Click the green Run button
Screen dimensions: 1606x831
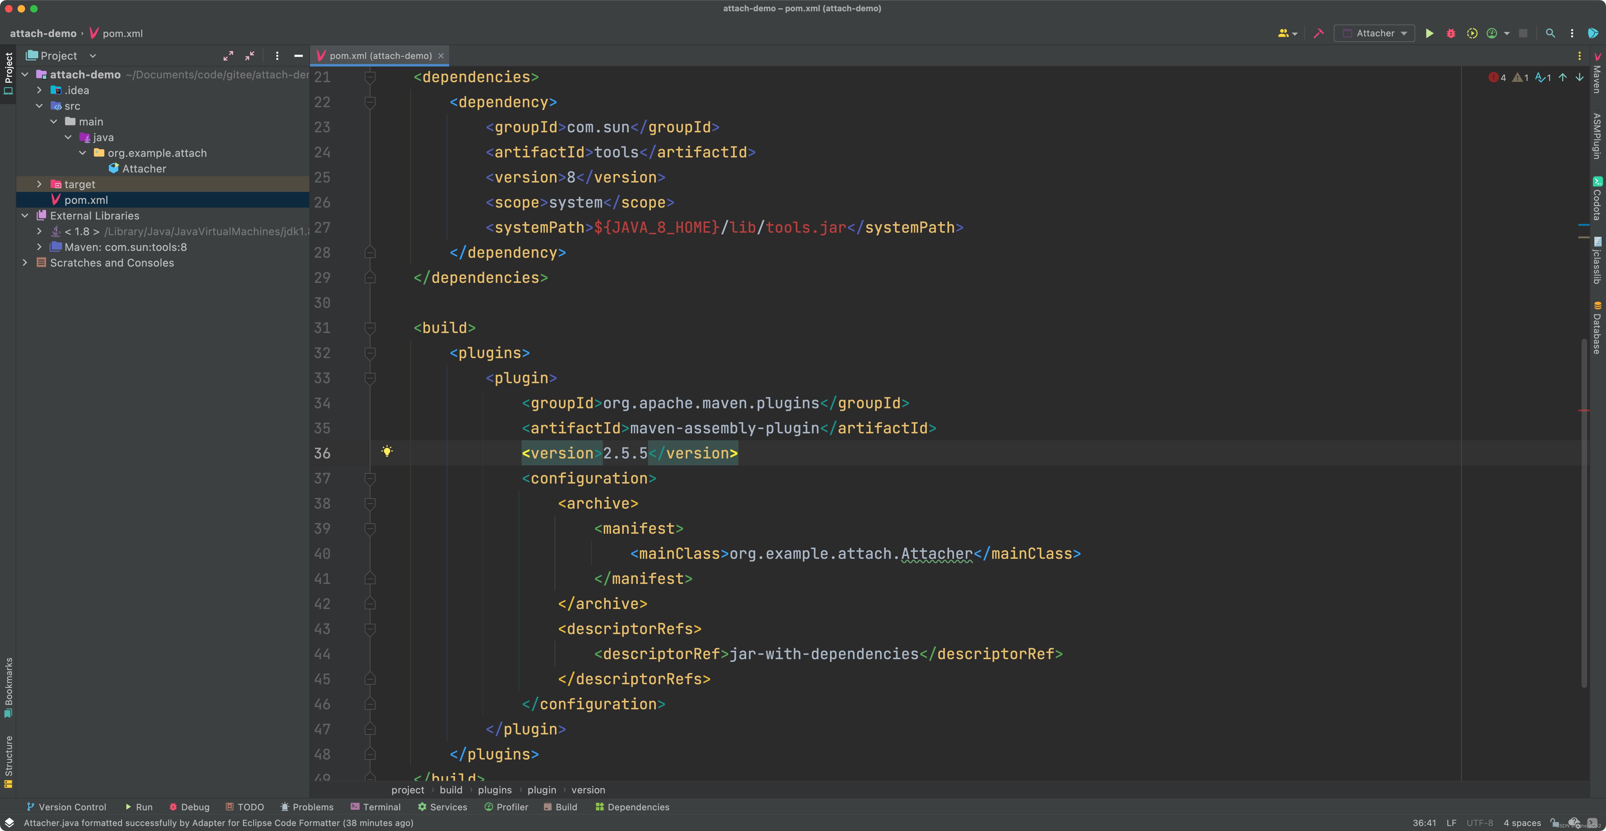[1430, 34]
